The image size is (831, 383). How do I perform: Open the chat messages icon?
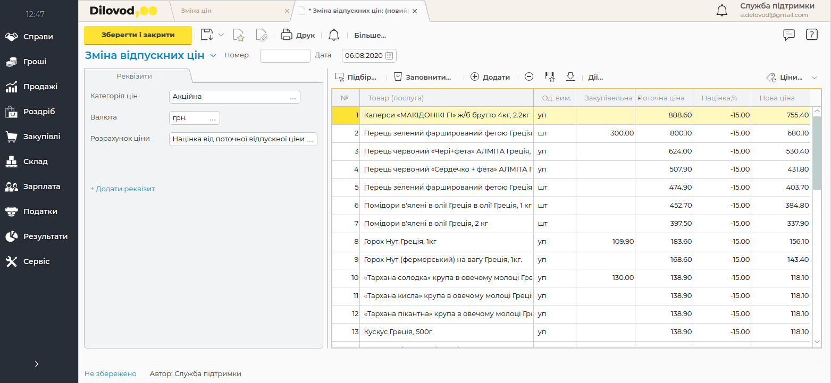789,35
